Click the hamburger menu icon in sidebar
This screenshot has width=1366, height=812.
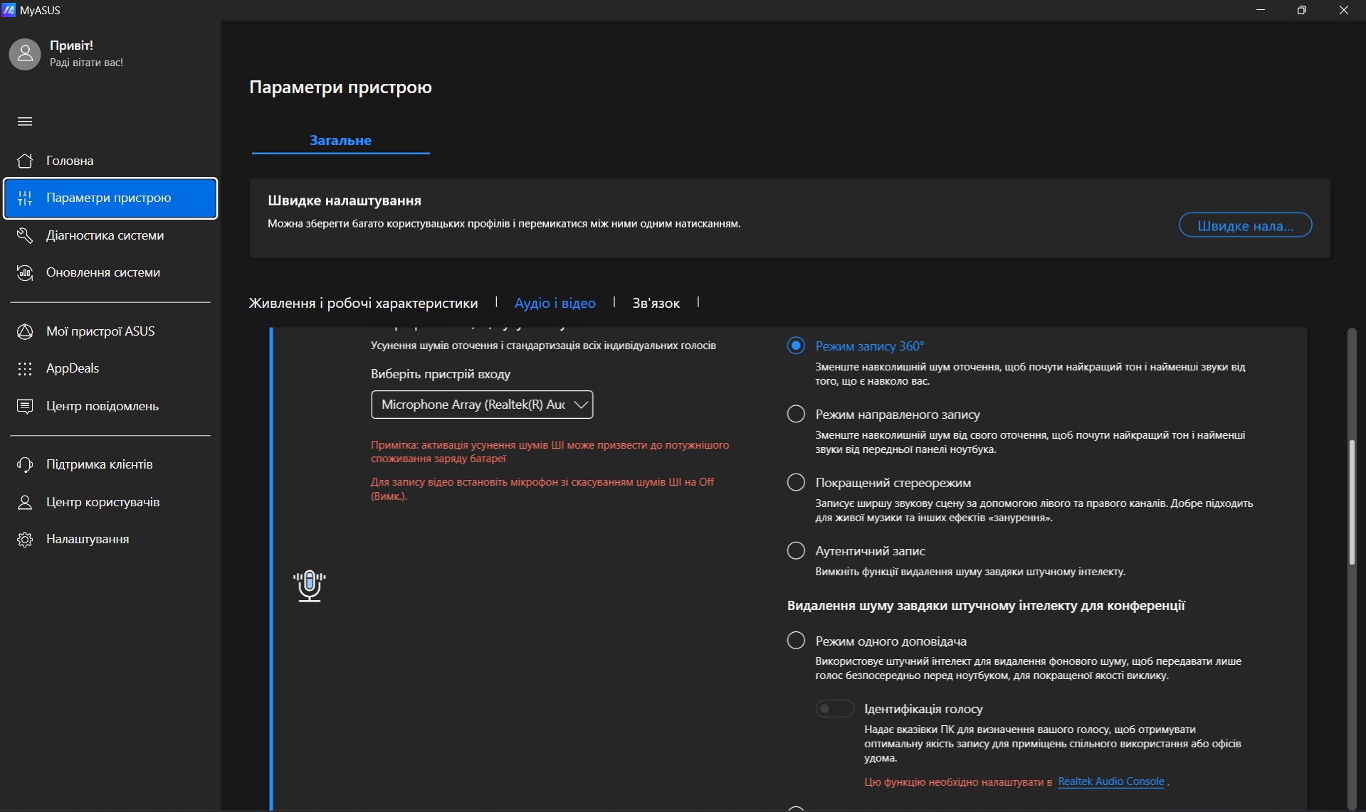click(x=25, y=122)
